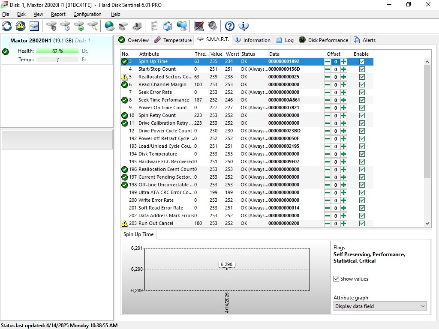The image size is (439, 329).
Task: Click the blue Refresh arrows toolbar icon
Action: point(7,26)
